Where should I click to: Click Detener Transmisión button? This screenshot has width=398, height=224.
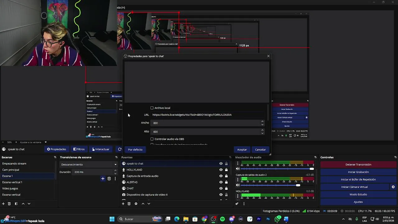tap(358, 165)
